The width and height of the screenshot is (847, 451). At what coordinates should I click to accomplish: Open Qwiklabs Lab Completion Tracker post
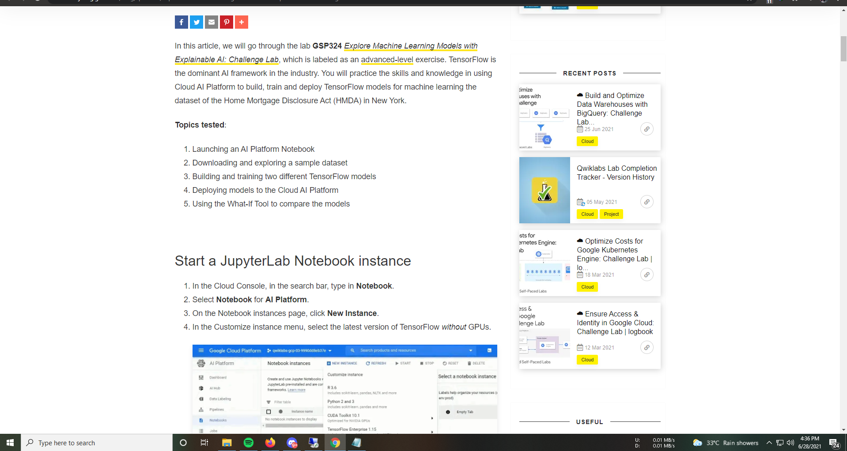(x=616, y=173)
